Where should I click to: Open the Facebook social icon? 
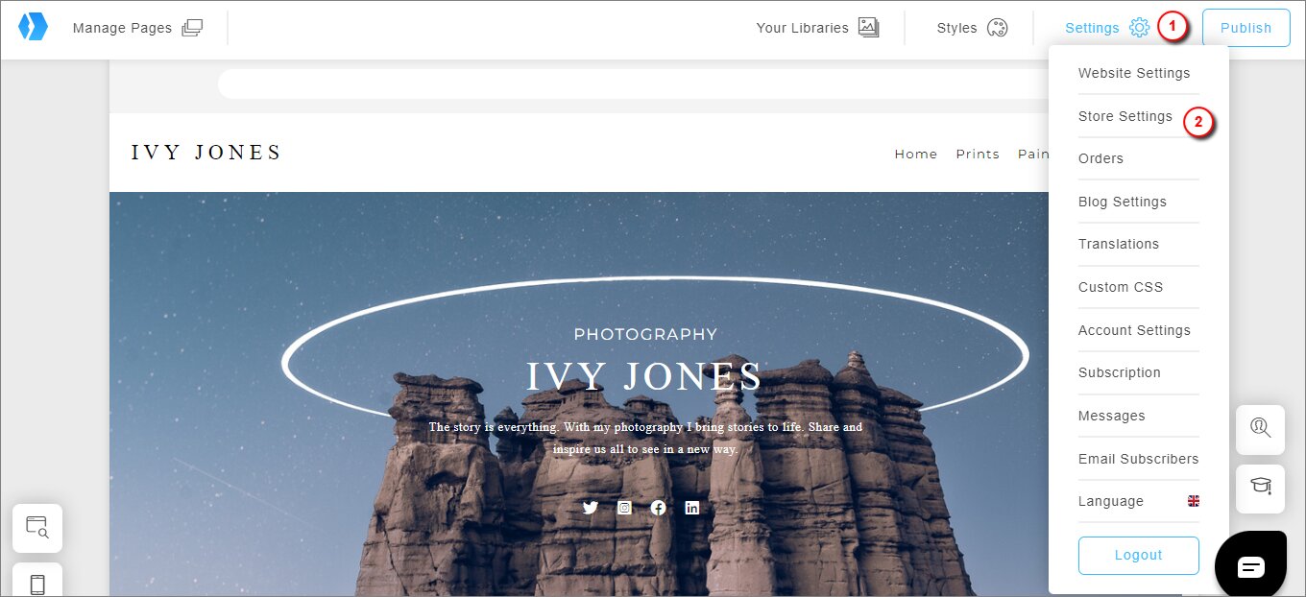coord(658,508)
